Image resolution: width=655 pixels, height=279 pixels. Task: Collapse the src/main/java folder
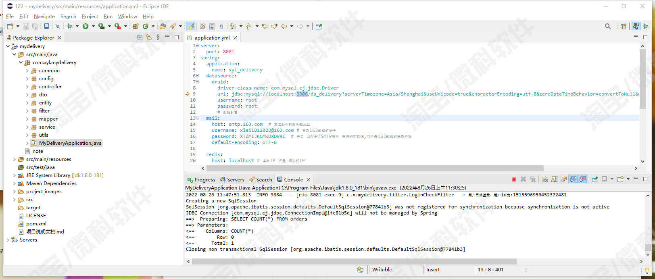[x=14, y=54]
